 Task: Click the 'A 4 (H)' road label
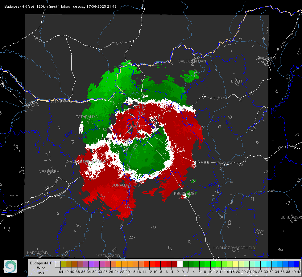point(203,162)
